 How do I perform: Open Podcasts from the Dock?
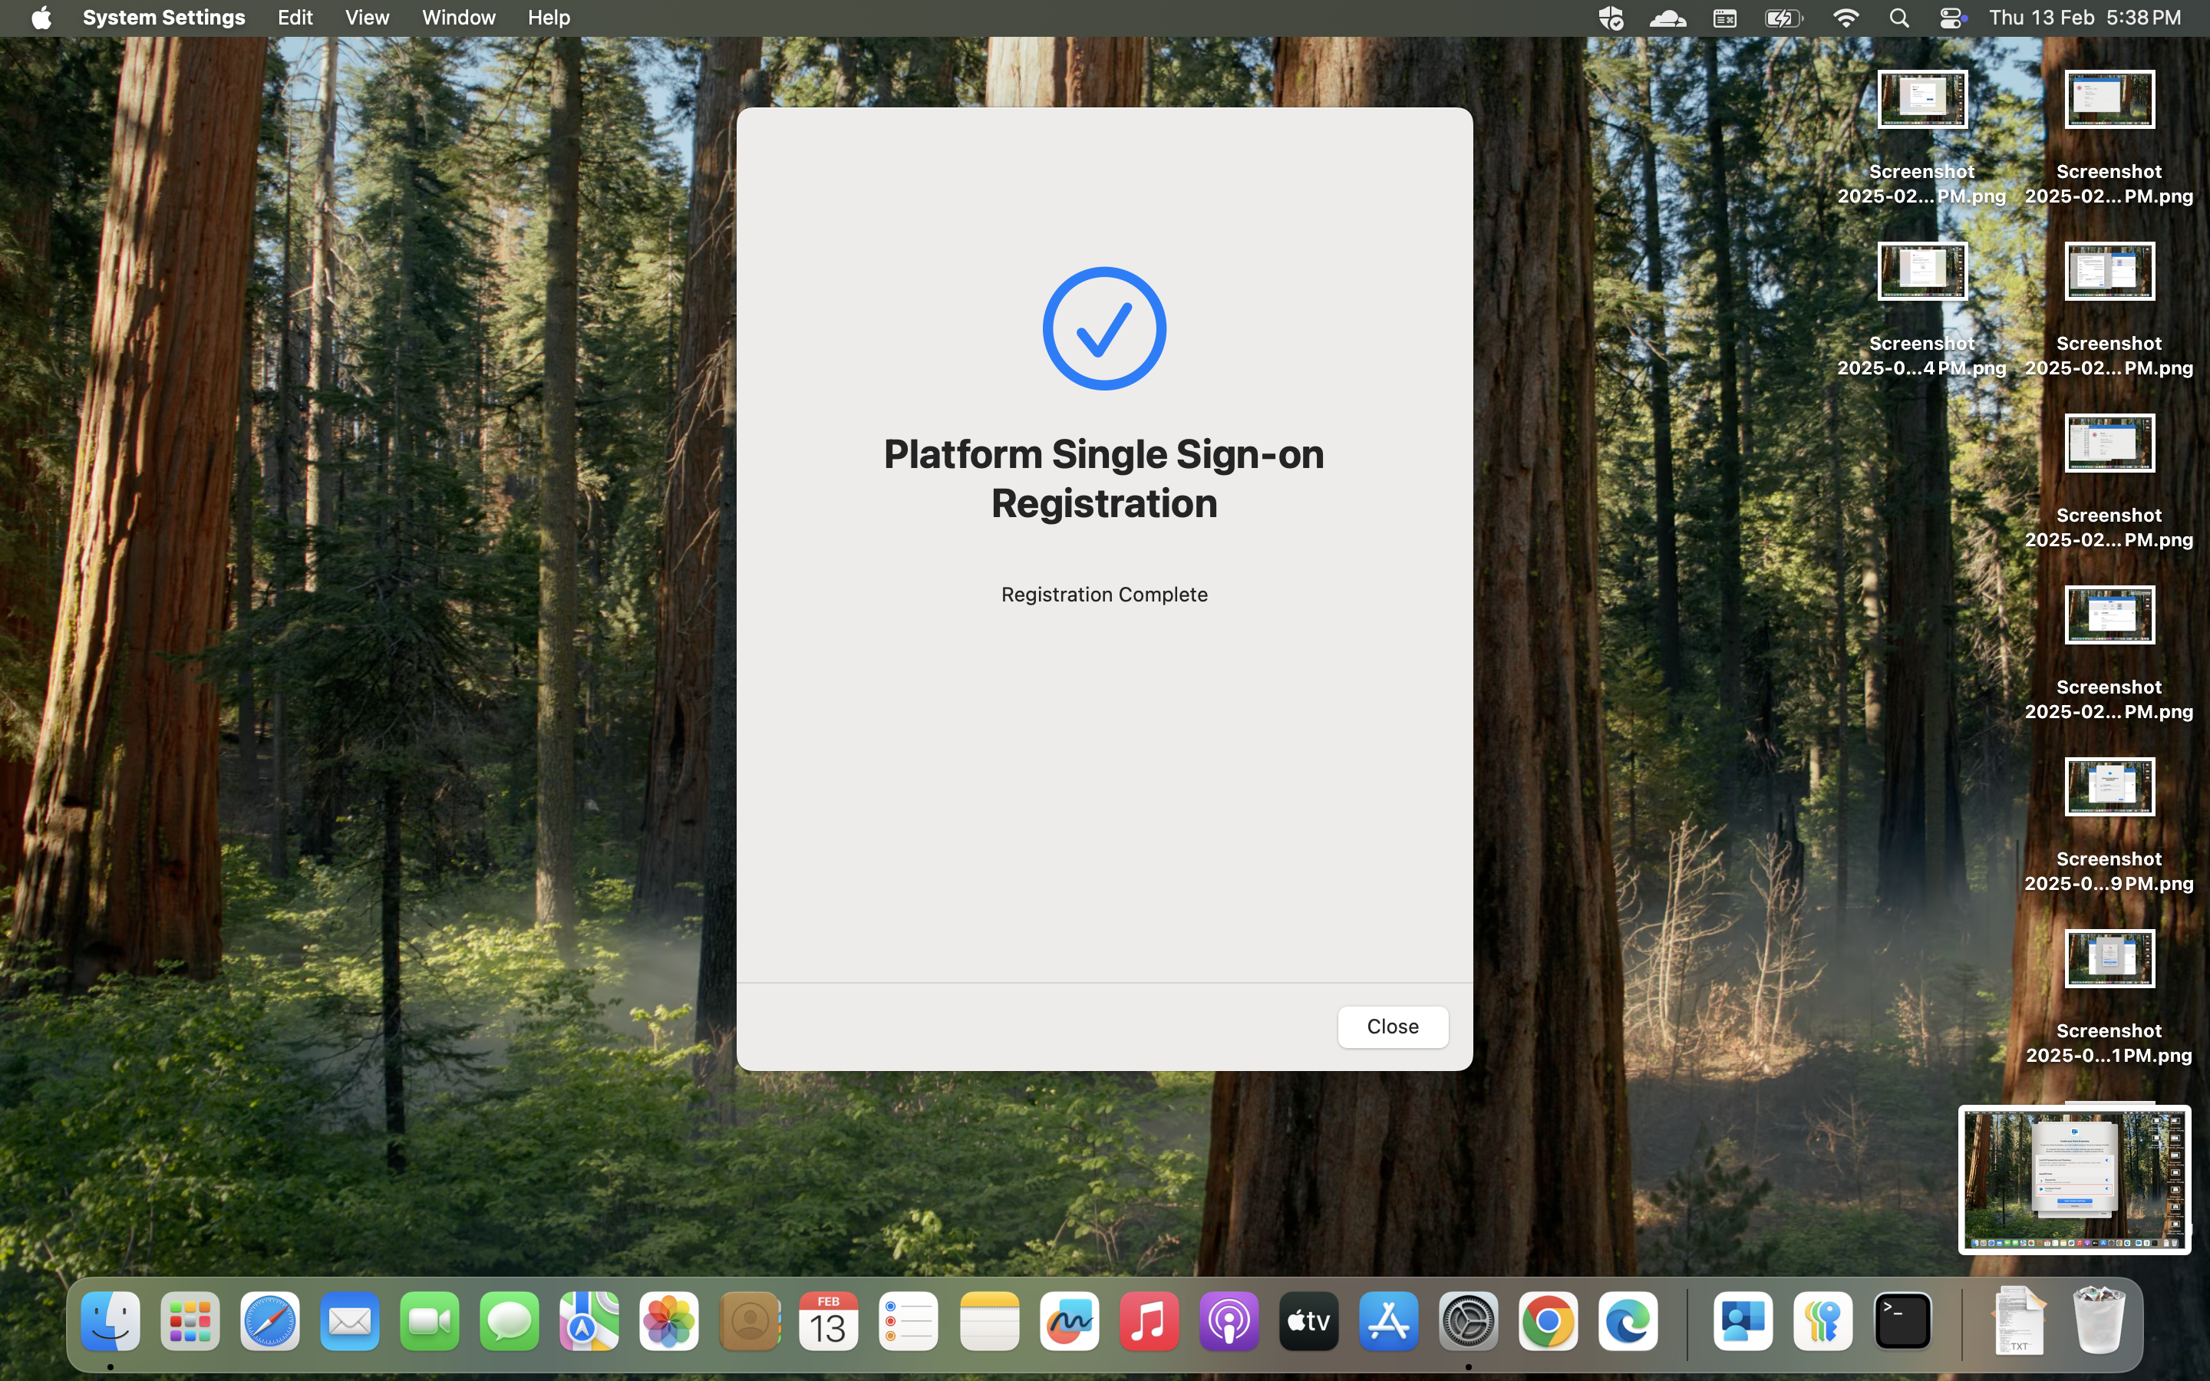tap(1229, 1320)
